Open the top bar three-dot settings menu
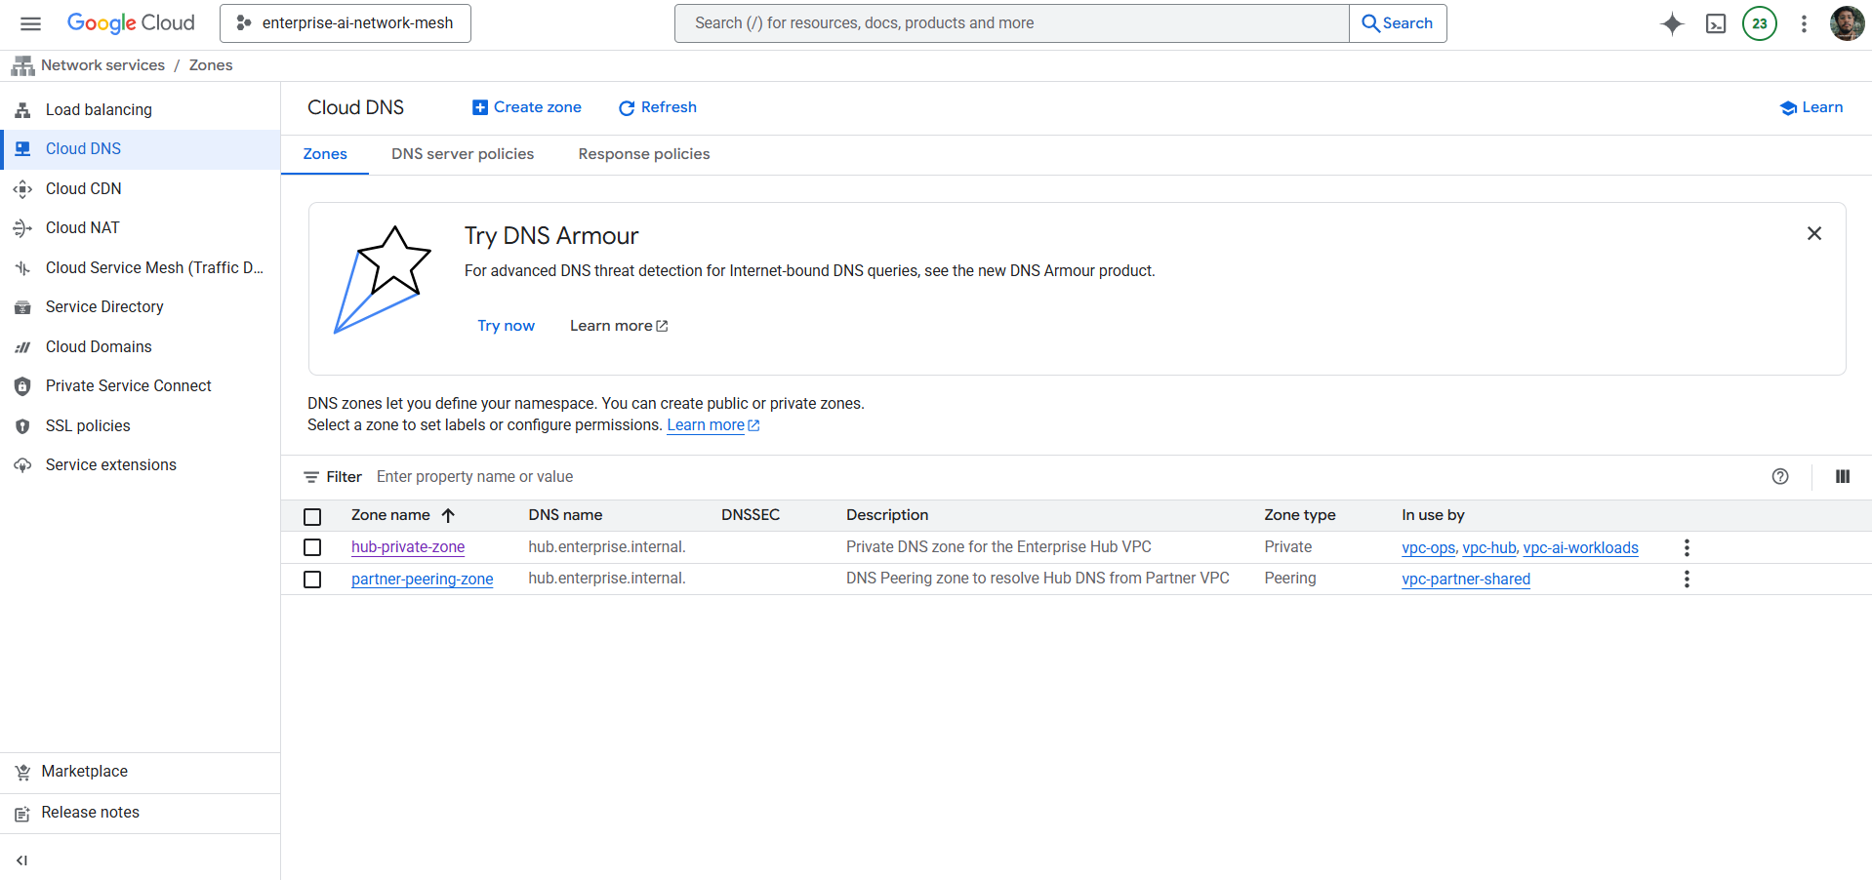This screenshot has height=880, width=1872. [1804, 23]
